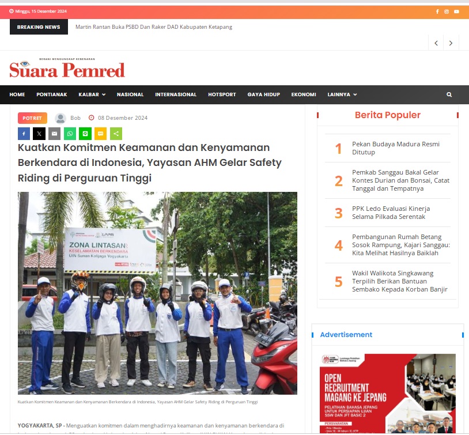
Task: Open the GAYA HIDUP section
Action: click(263, 94)
